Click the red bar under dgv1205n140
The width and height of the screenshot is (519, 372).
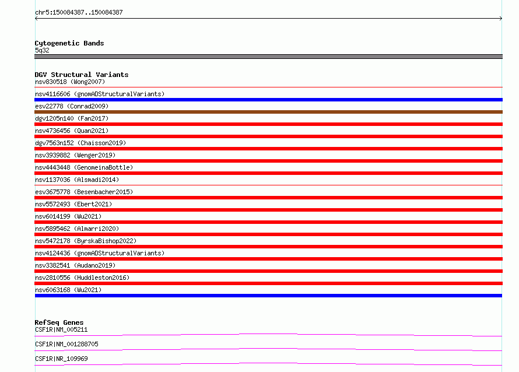[x=268, y=124]
